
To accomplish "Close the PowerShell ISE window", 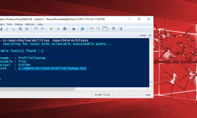I will pos(148,19).
